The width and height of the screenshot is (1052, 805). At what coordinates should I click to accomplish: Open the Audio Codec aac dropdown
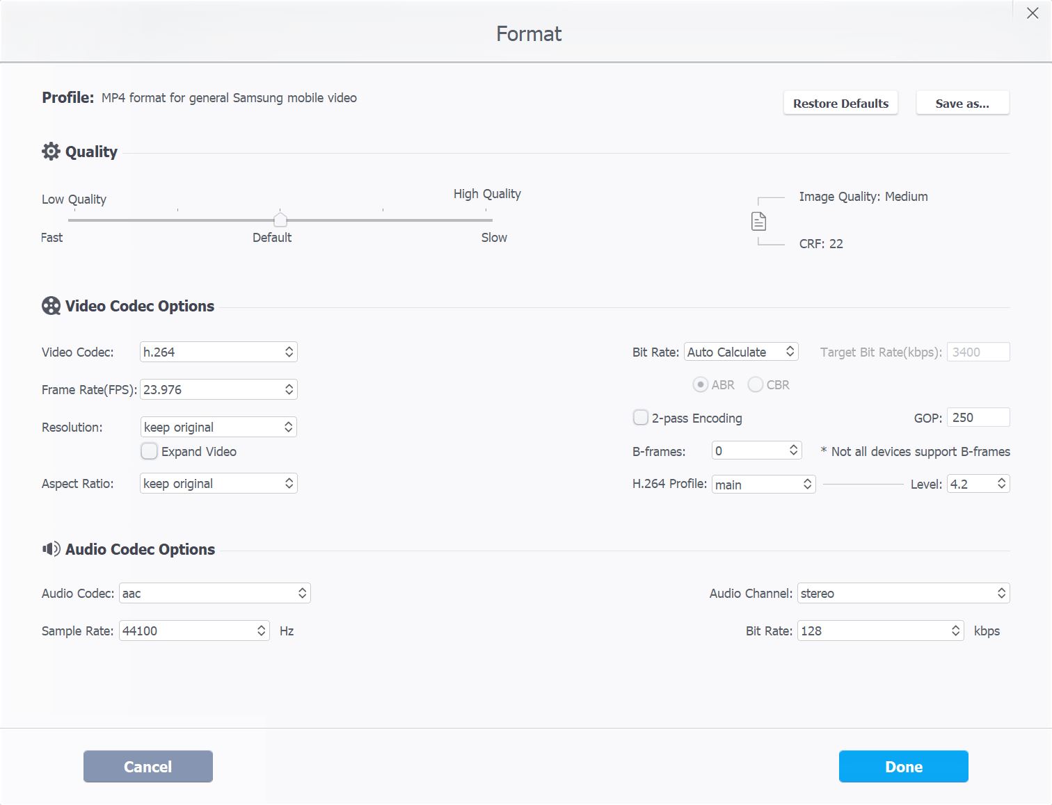coord(215,593)
